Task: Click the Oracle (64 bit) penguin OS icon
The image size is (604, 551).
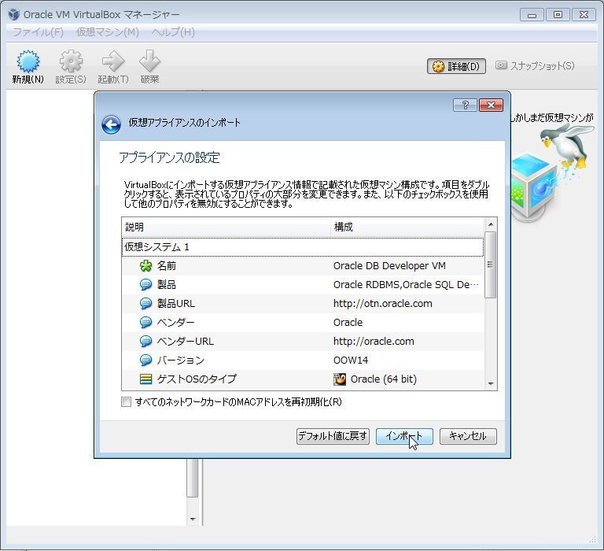Action: [340, 379]
